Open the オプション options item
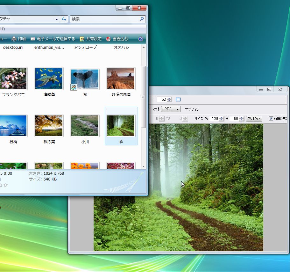Image resolution: width=290 pixels, height=272 pixels. point(192,109)
